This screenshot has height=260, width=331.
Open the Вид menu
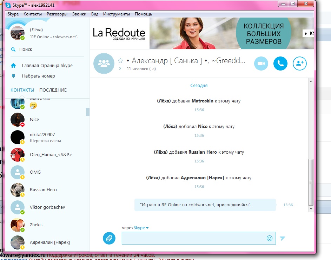point(95,14)
